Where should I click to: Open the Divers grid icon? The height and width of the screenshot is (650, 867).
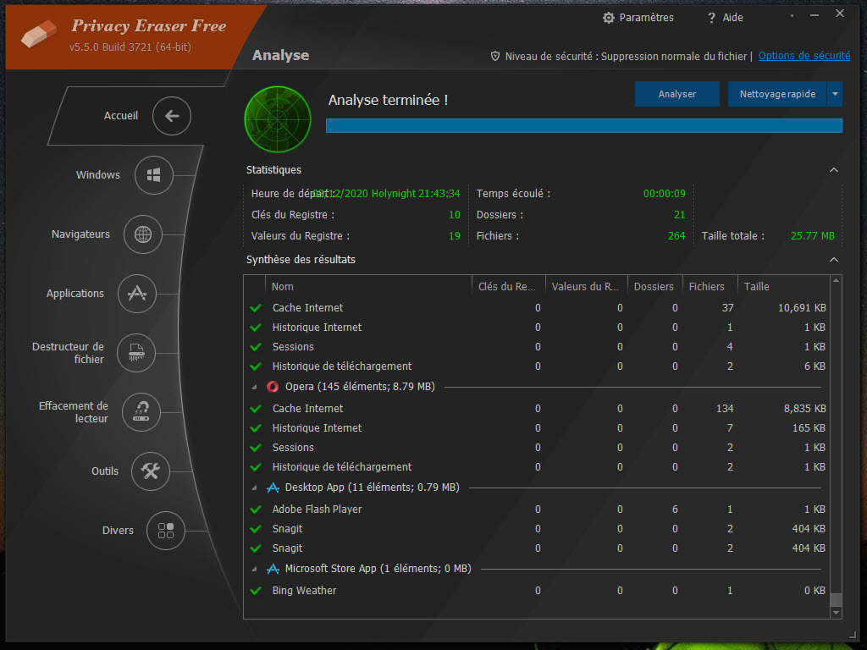pyautogui.click(x=166, y=531)
